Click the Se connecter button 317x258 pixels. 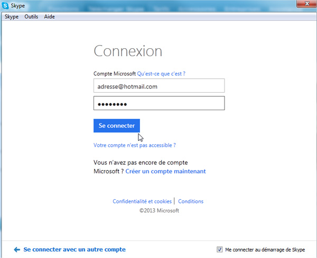click(x=117, y=126)
